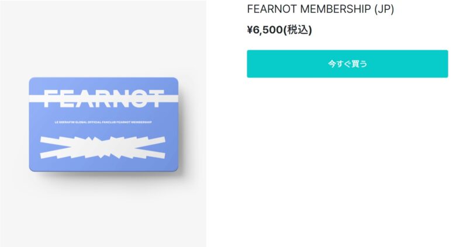Click the white zigzag X graphic on card

point(103,147)
